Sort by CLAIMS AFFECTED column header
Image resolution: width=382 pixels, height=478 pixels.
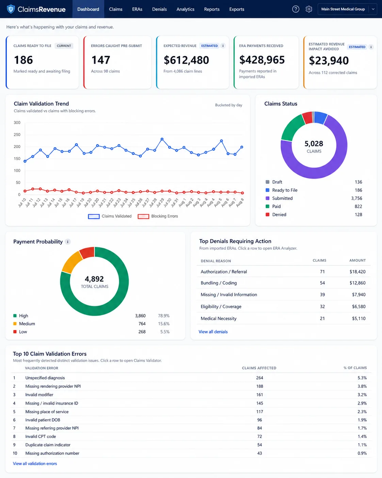click(x=259, y=368)
